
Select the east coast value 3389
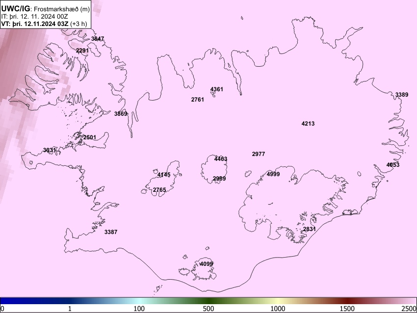[402, 95]
